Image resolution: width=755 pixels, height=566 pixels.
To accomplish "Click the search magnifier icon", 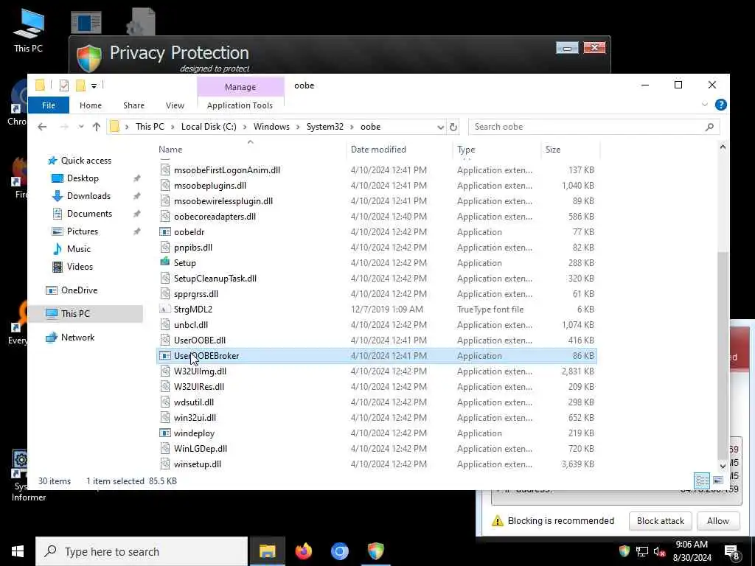I will pos(709,127).
